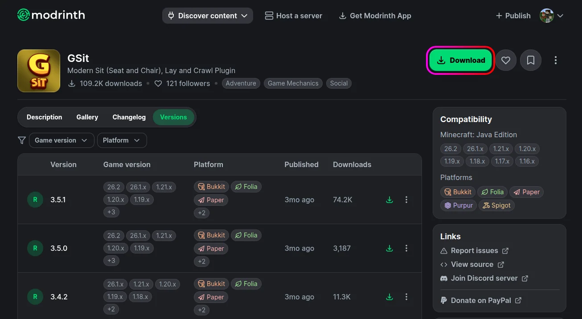Click the GSit project icon
This screenshot has height=319, width=582.
[39, 71]
